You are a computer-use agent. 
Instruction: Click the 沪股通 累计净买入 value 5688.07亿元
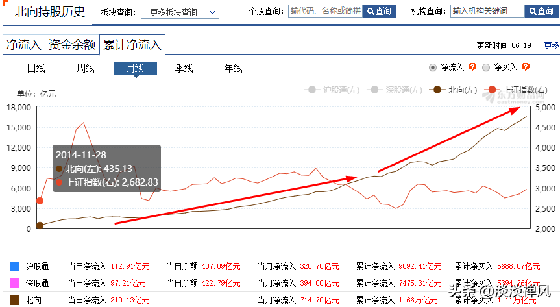(518, 267)
